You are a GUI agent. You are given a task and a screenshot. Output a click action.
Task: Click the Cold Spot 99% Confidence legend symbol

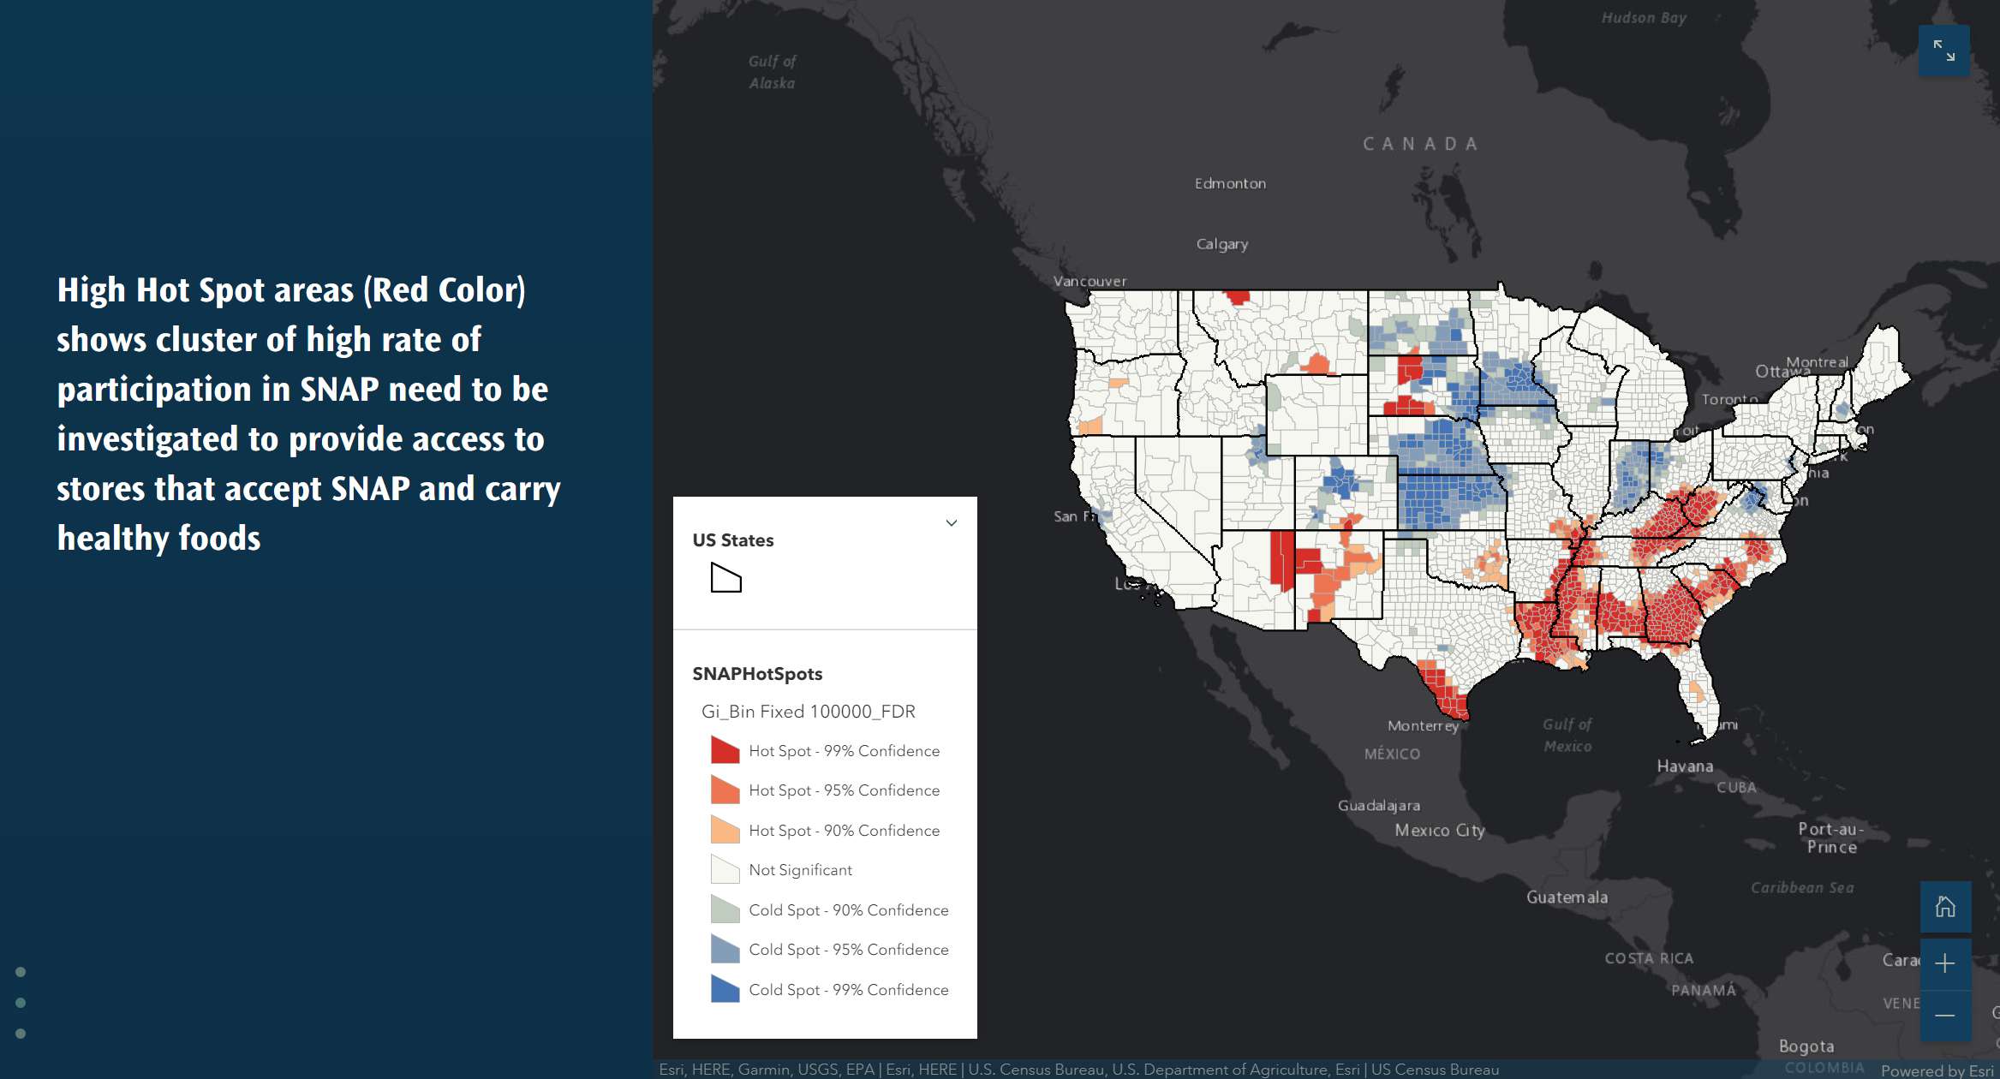(x=724, y=989)
